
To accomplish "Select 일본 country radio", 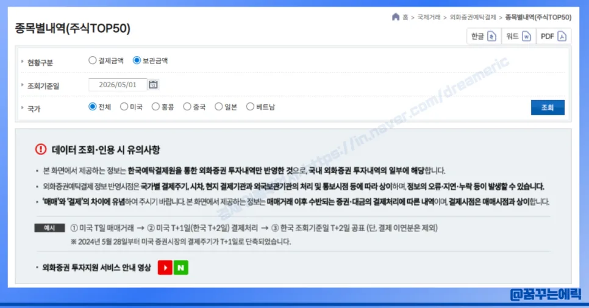I will pyautogui.click(x=219, y=107).
